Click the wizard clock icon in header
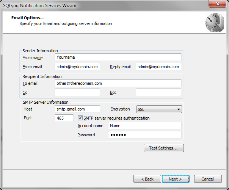This screenshot has width=229, height=190. [213, 23]
